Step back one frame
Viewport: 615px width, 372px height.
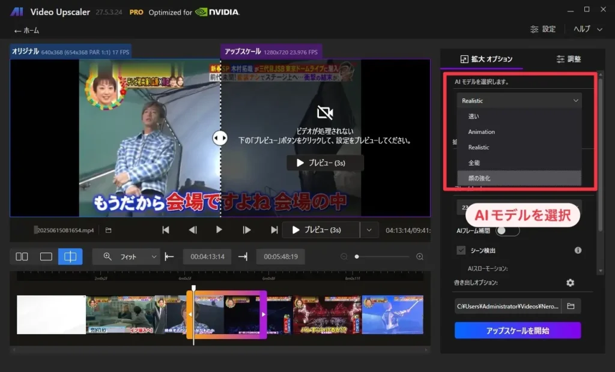point(193,230)
